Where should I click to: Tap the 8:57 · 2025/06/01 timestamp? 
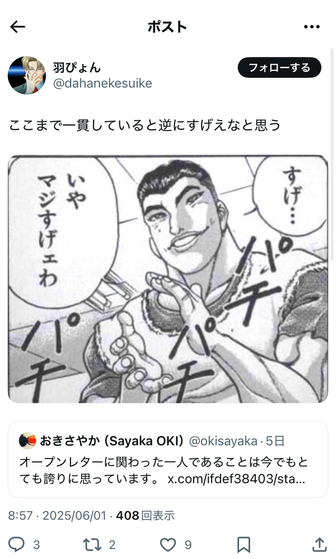[57, 516]
